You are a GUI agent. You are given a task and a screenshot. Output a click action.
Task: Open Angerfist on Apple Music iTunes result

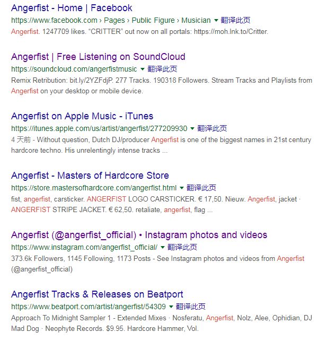(82, 116)
